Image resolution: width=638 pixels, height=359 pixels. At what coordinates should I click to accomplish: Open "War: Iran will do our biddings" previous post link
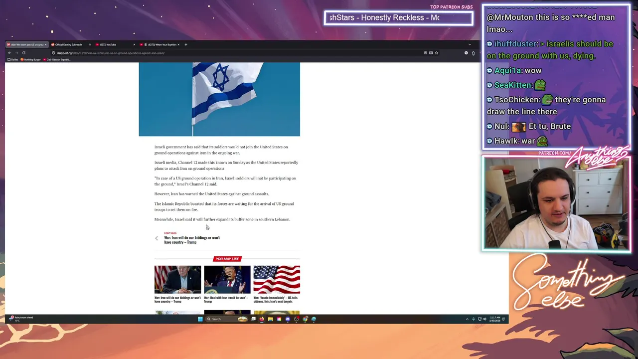pyautogui.click(x=192, y=240)
